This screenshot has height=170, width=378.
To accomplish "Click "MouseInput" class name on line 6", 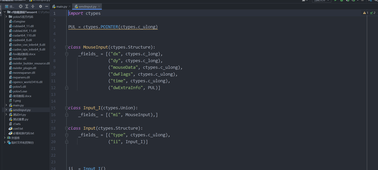I will point(95,47).
